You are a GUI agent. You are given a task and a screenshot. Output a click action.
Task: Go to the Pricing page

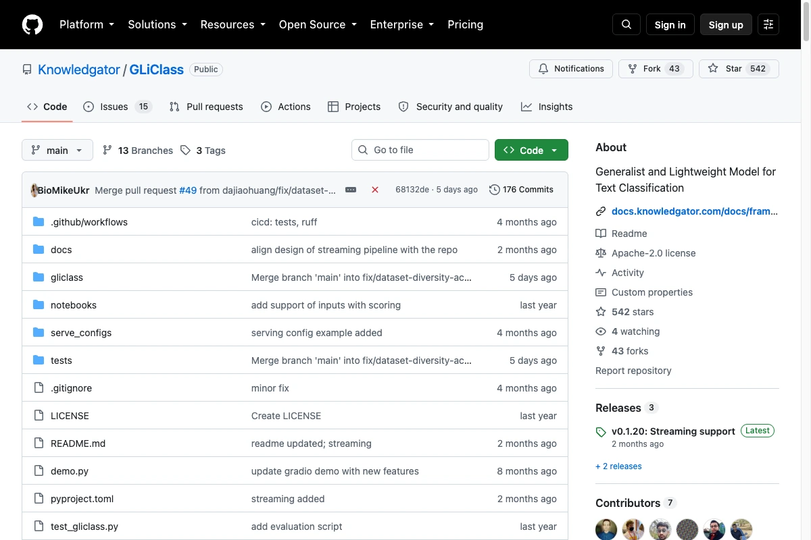pyautogui.click(x=466, y=24)
